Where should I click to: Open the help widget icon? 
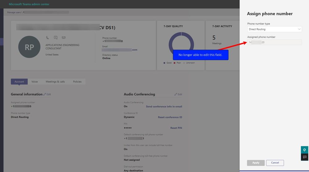pyautogui.click(x=304, y=150)
